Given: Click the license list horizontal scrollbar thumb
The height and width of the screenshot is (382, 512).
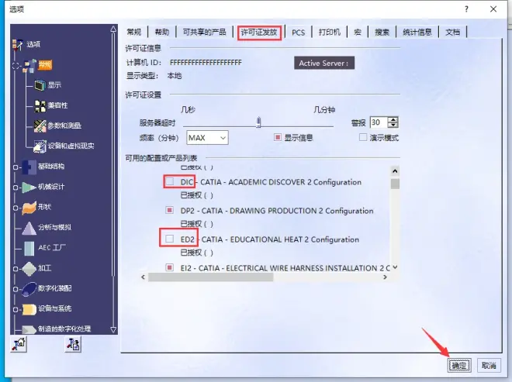Looking at the screenshot, I should point(210,277).
